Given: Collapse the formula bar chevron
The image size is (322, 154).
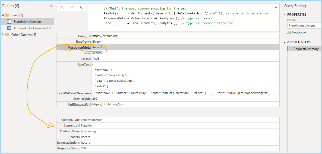Looking at the screenshot, I should (276, 8).
